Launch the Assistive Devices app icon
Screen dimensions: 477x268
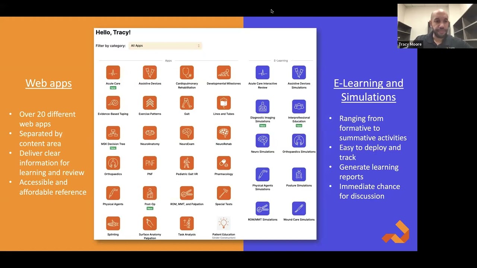coord(150,73)
